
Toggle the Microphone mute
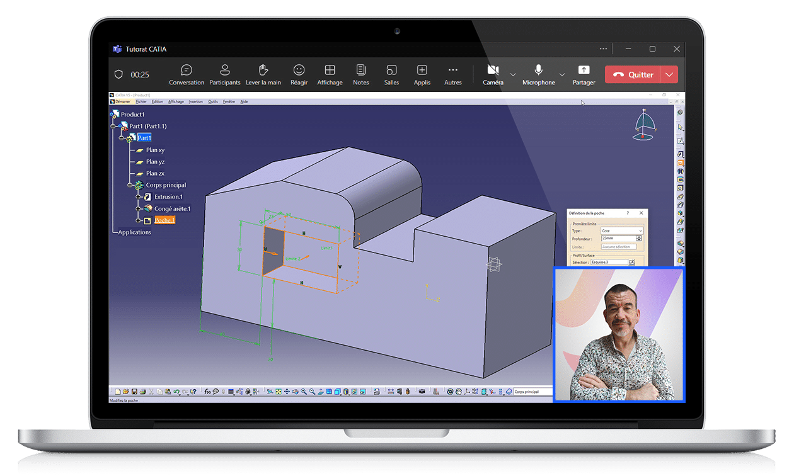pyautogui.click(x=539, y=74)
